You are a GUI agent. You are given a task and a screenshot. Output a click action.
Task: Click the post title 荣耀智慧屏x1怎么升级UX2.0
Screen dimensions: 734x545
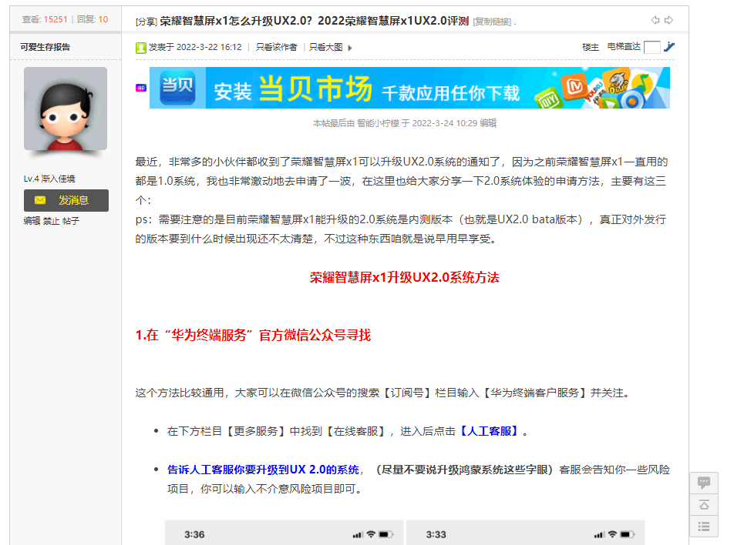pyautogui.click(x=314, y=21)
